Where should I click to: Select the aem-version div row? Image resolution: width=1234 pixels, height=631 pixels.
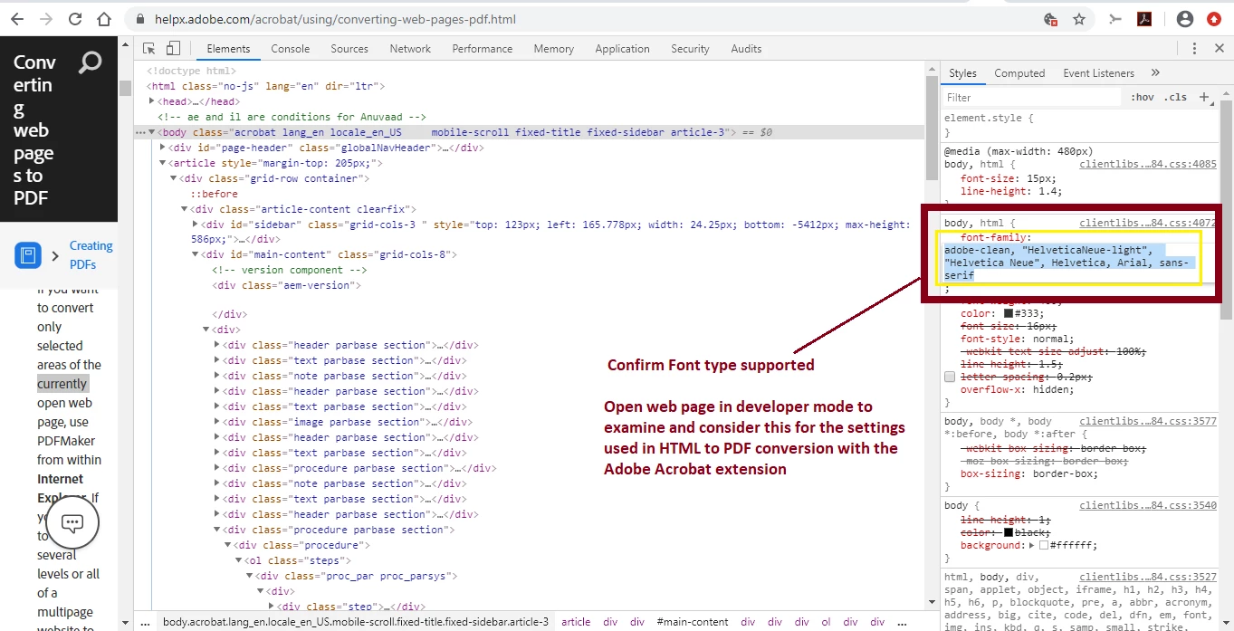(287, 286)
